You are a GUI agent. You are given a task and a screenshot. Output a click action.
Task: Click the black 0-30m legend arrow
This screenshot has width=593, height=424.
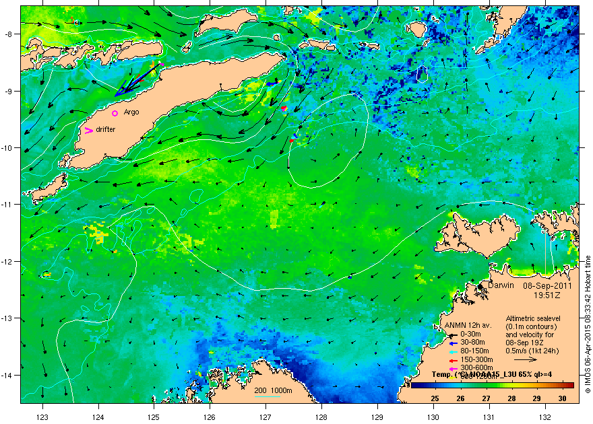coord(454,334)
